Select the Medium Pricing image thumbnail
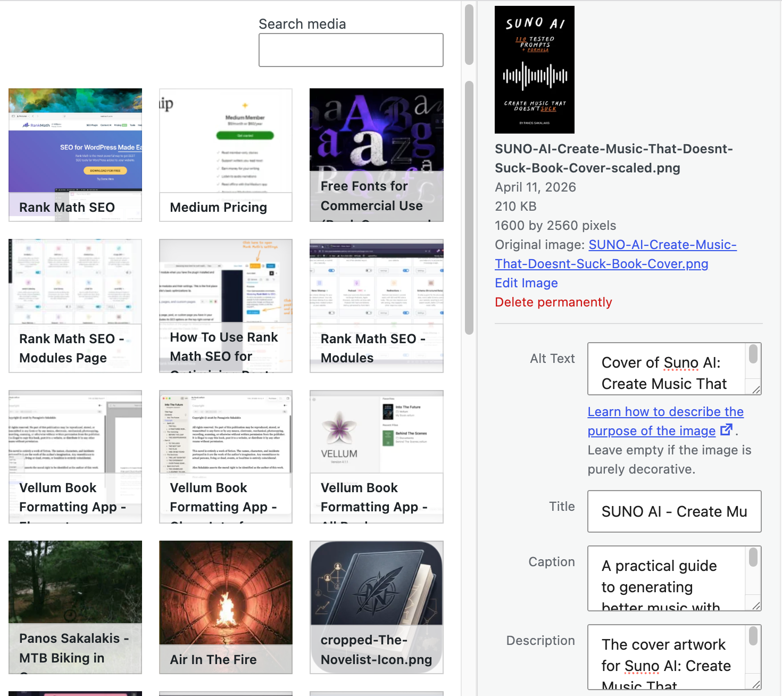 pyautogui.click(x=226, y=155)
